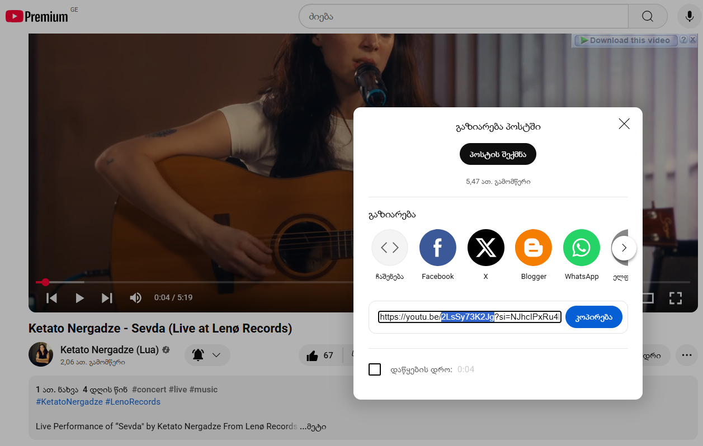Show more share options arrow

tap(624, 248)
